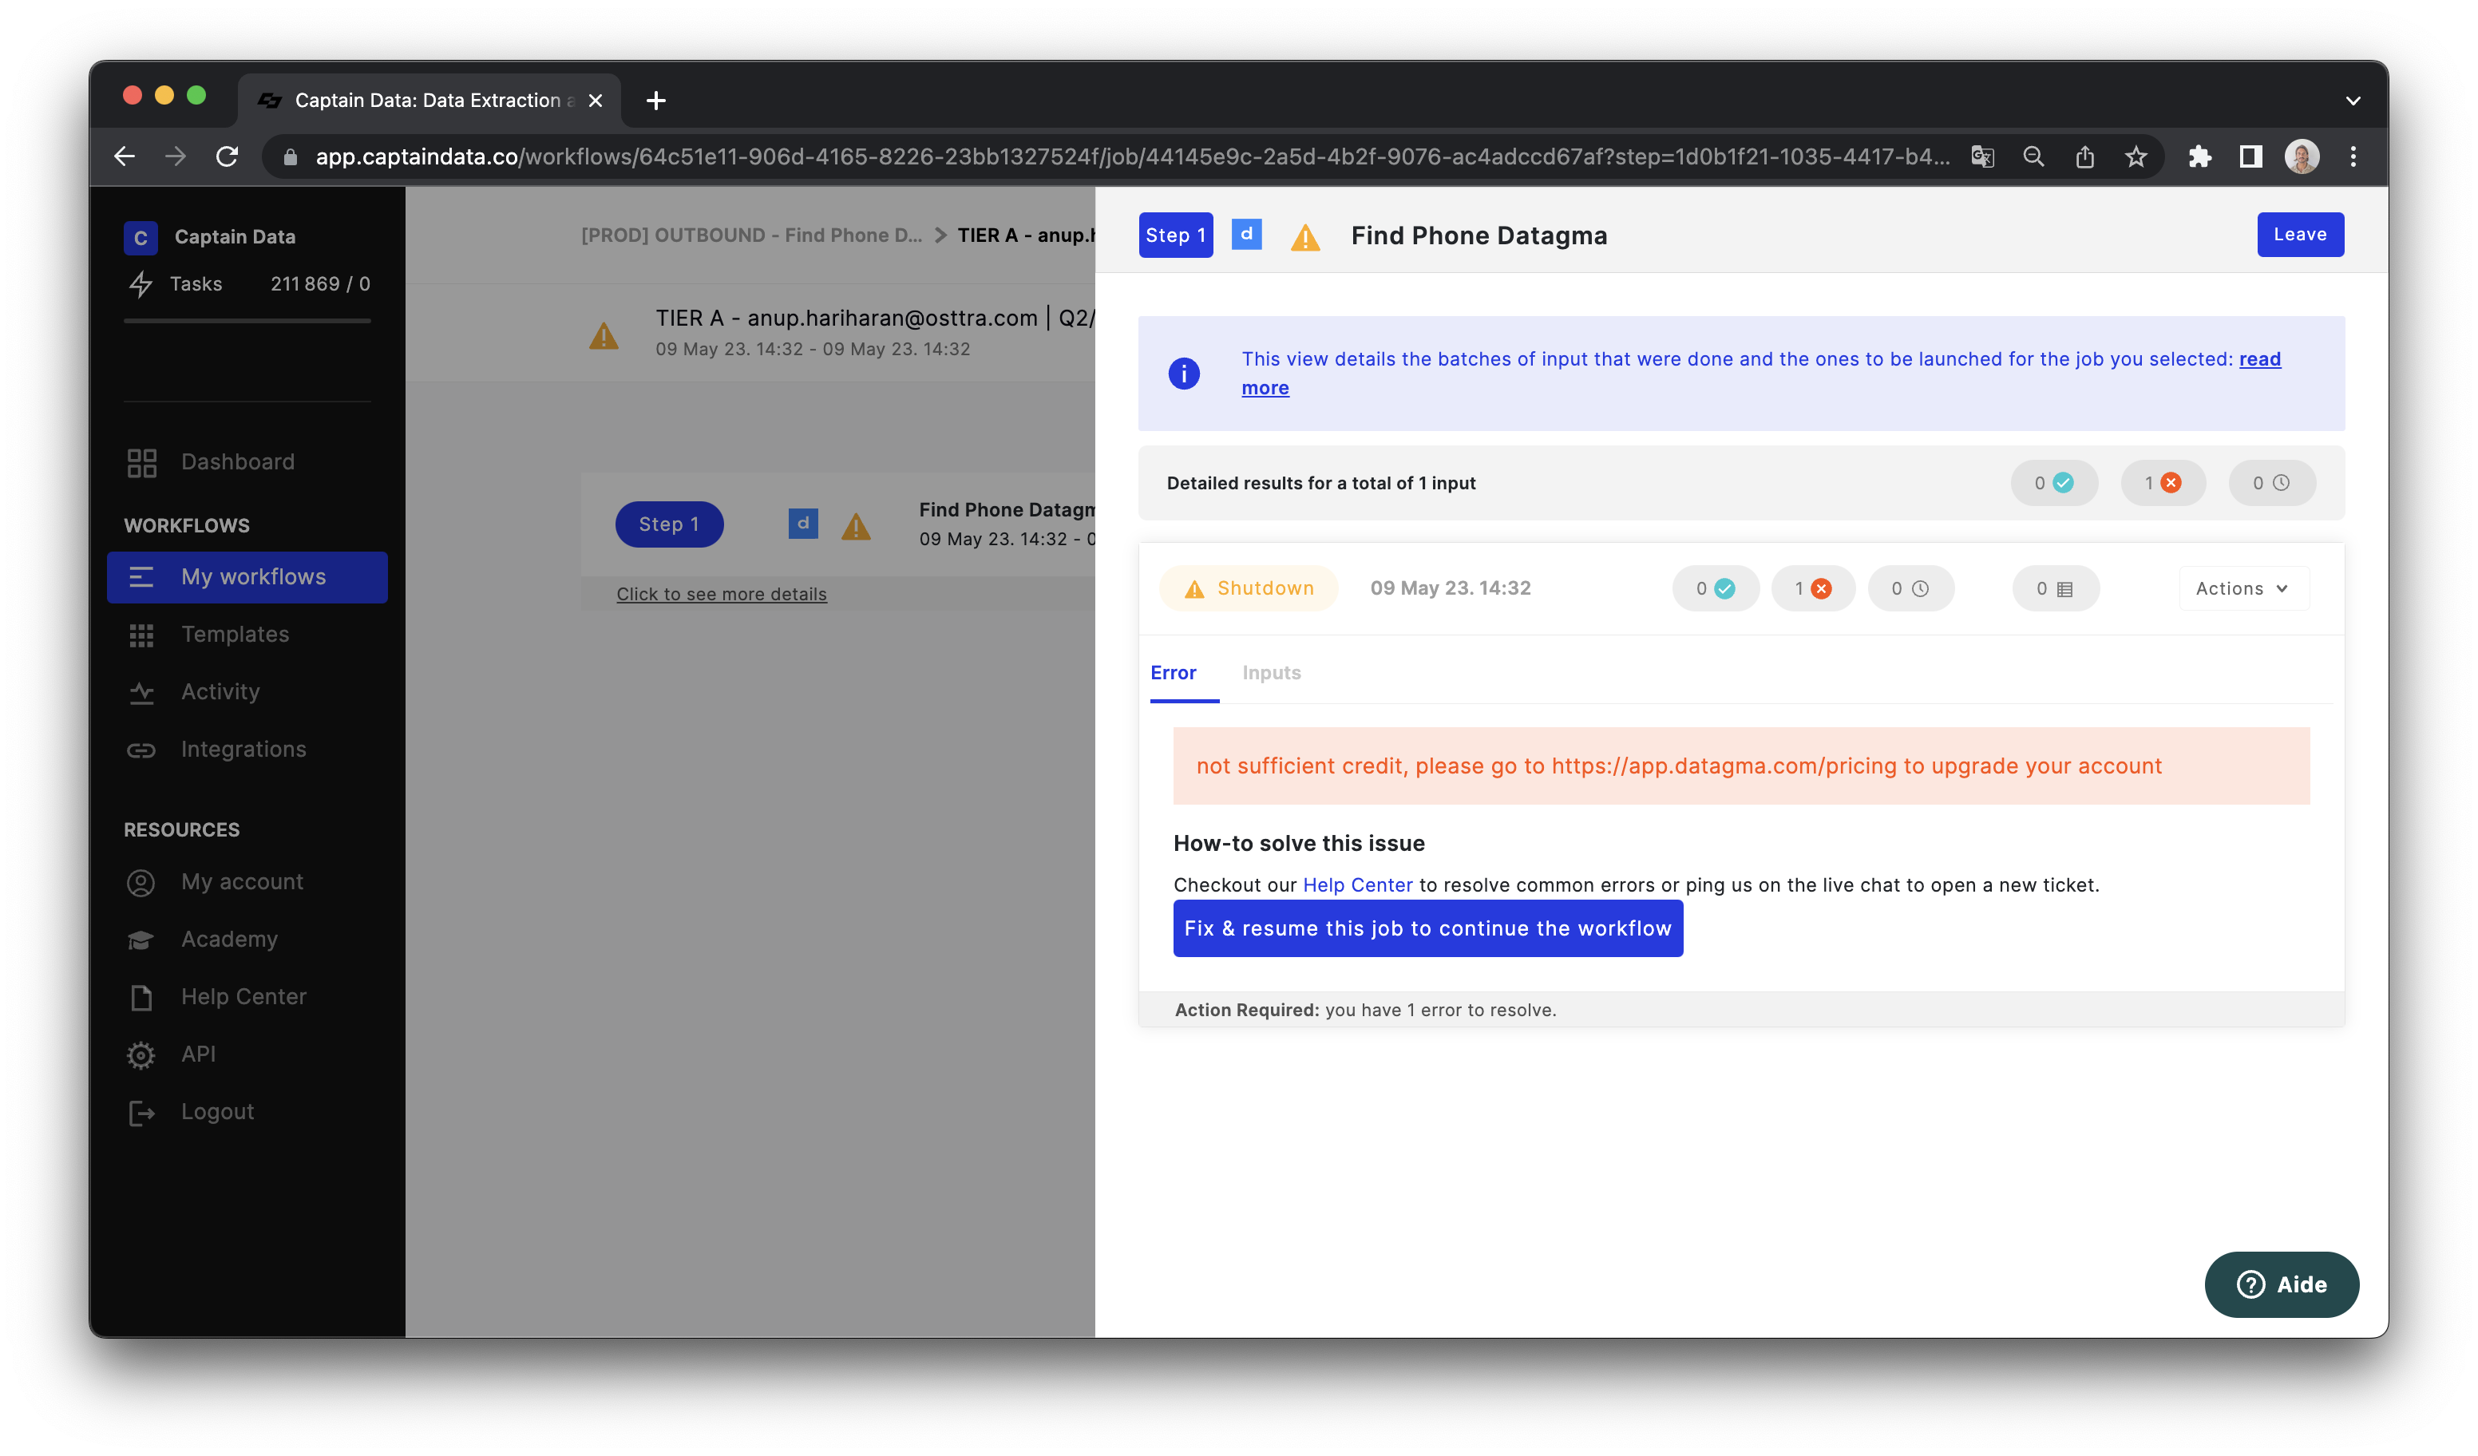This screenshot has height=1456, width=2478.
Task: Click the 'Click to see more details' link
Action: pyautogui.click(x=721, y=594)
